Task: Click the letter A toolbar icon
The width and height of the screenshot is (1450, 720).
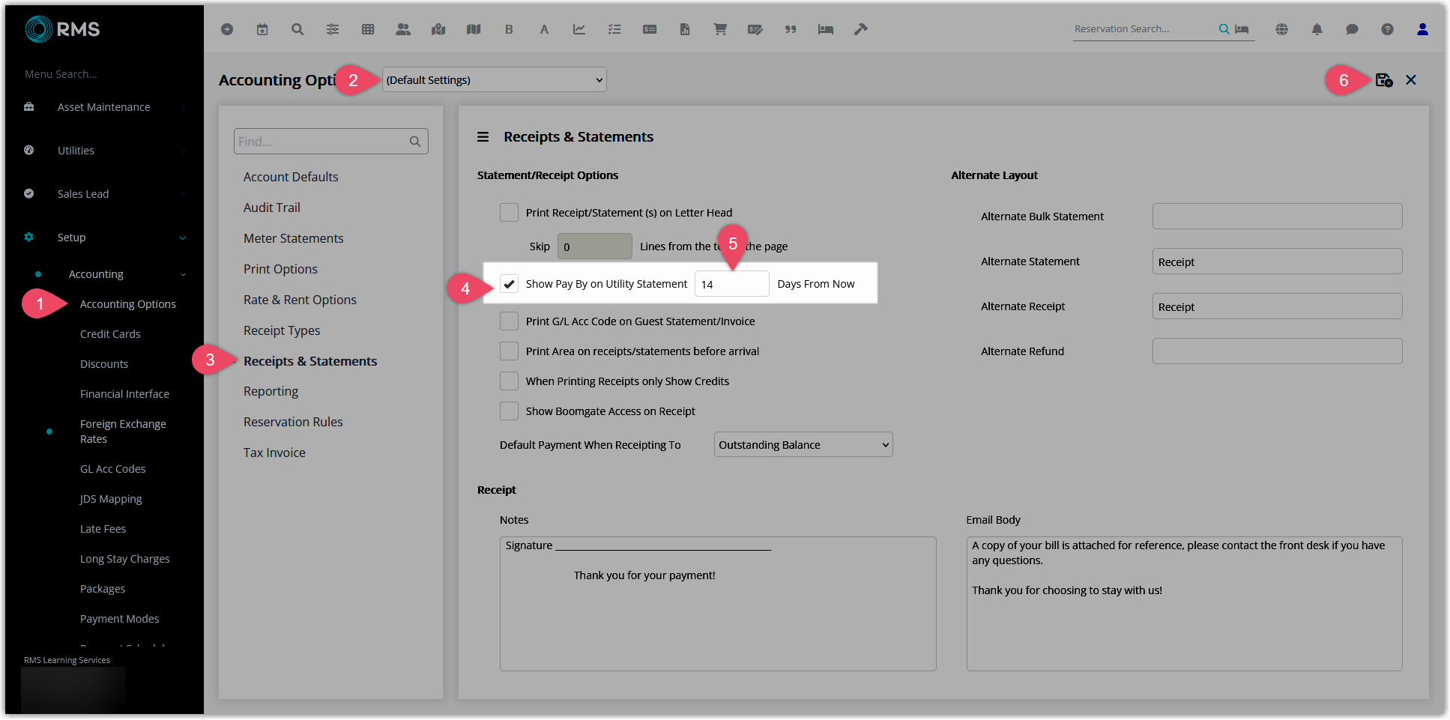Action: pos(544,29)
